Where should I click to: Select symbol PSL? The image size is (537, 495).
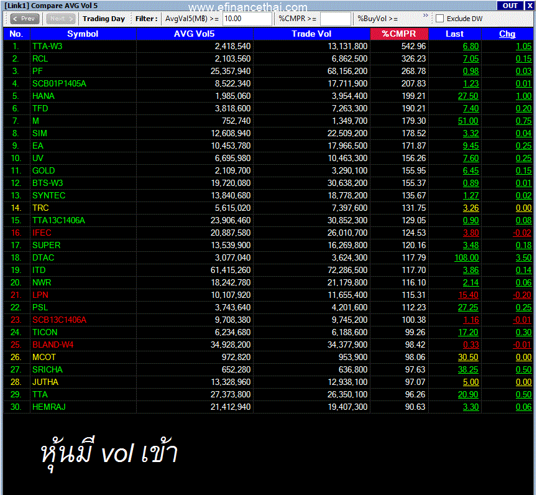click(x=40, y=308)
